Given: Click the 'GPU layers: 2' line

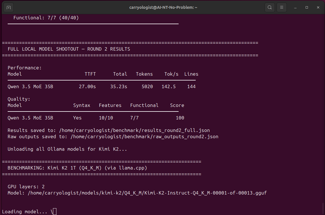Looking at the screenshot, I should point(26,187).
